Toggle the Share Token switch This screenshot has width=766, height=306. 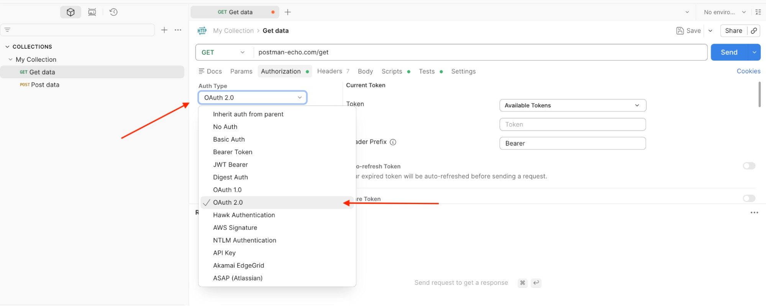749,198
